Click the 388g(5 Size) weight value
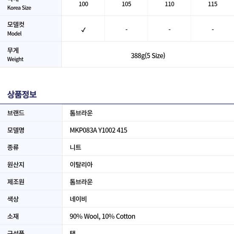This screenshot has height=234, width=234. click(148, 56)
